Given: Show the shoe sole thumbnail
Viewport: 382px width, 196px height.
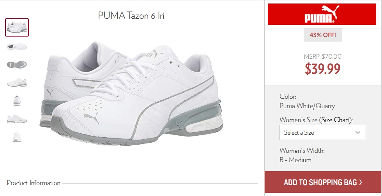Looking at the screenshot, I should tap(17, 65).
